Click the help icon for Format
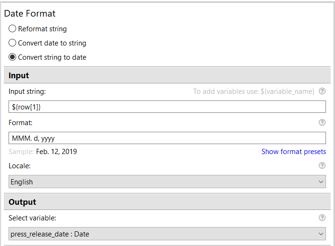 point(322,122)
